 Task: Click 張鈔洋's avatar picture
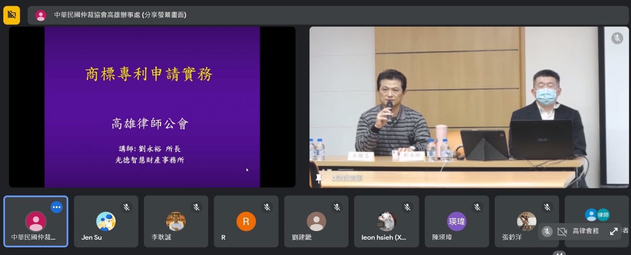click(527, 221)
